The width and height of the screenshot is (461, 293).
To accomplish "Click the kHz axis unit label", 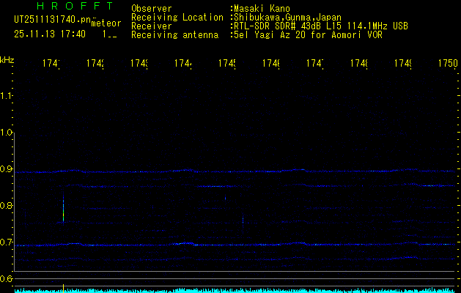I will click(7, 59).
